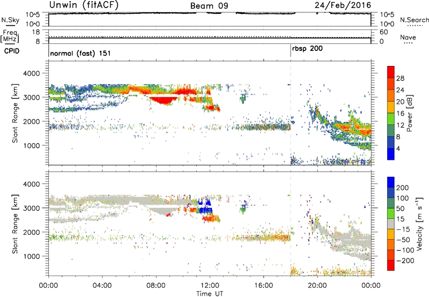Click the red bottom of the velocity colorbar
429x297 pixels.
(x=391, y=265)
